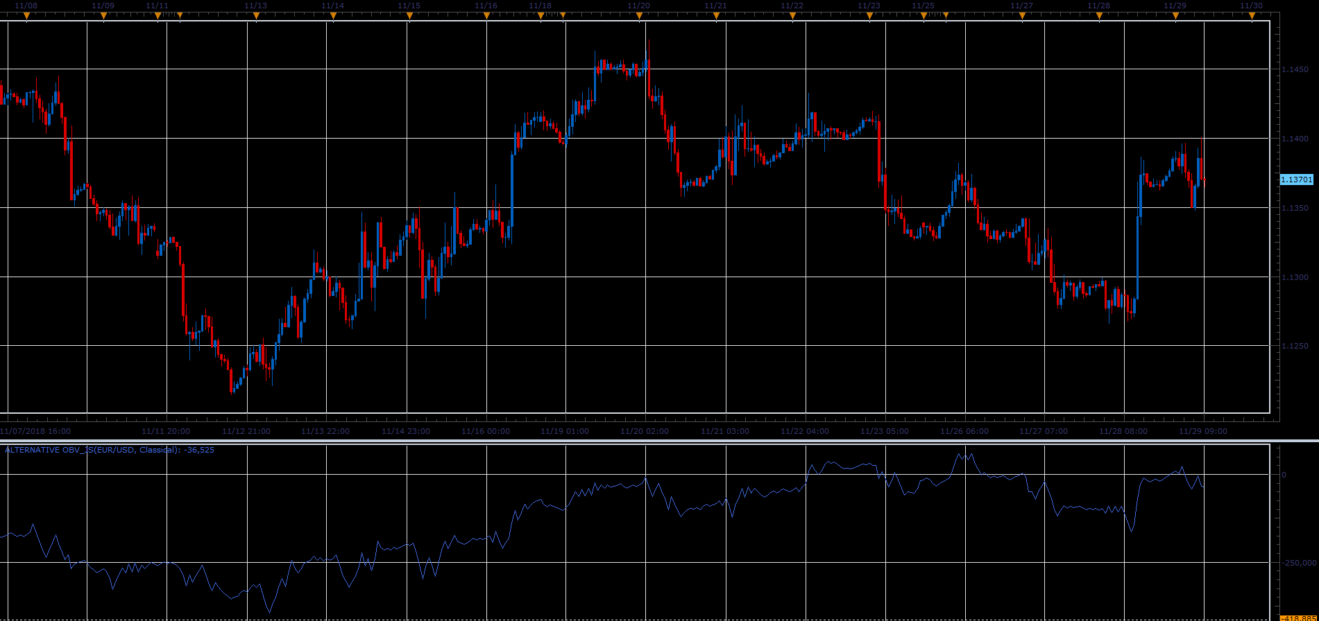Click the 11/27 07:00 time label
1319x621 pixels.
click(x=1044, y=431)
